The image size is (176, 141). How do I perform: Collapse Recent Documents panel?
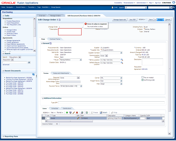(x=3, y=71)
